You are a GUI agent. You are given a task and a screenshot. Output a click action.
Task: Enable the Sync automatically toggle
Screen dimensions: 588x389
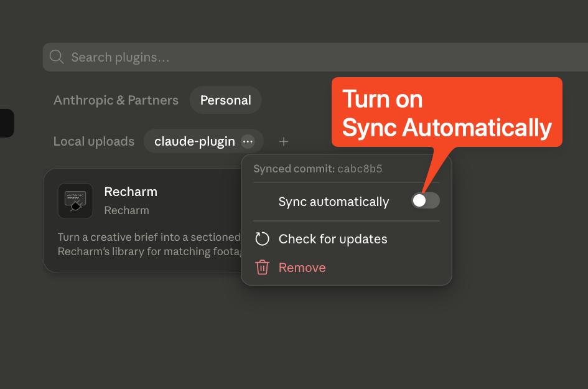pyautogui.click(x=425, y=200)
